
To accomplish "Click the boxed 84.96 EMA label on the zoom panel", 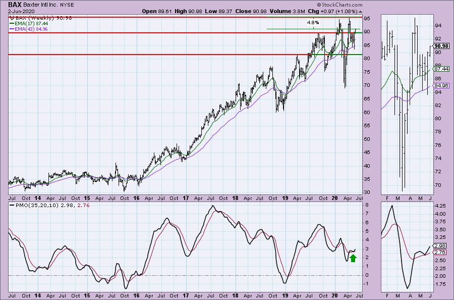I will coord(442,85).
